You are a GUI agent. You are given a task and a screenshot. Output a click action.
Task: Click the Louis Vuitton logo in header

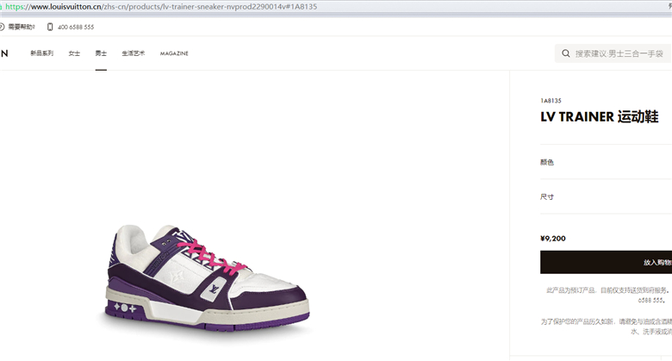(x=4, y=53)
